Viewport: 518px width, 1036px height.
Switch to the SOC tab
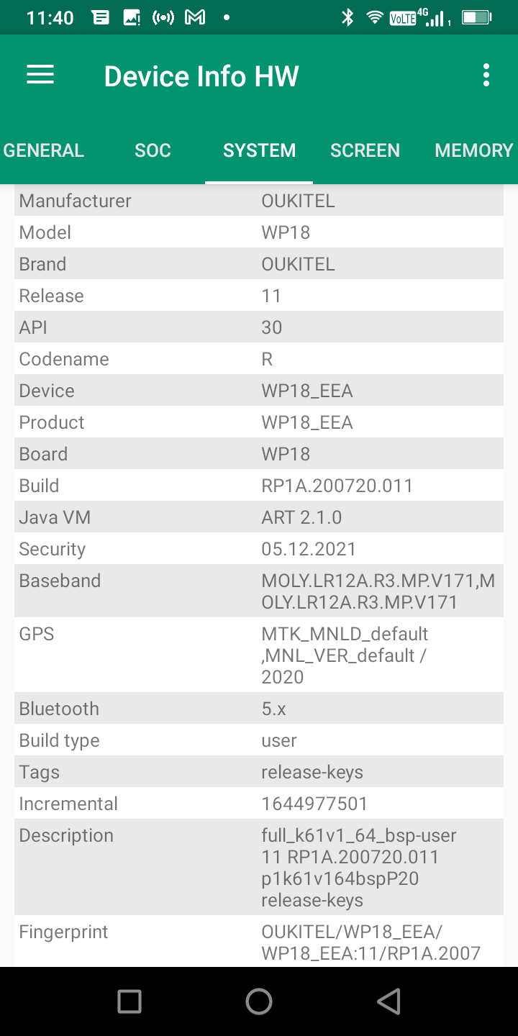(153, 150)
